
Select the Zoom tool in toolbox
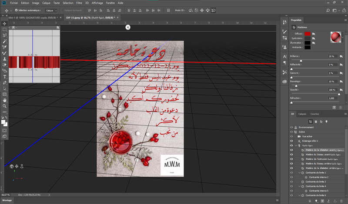(4, 106)
